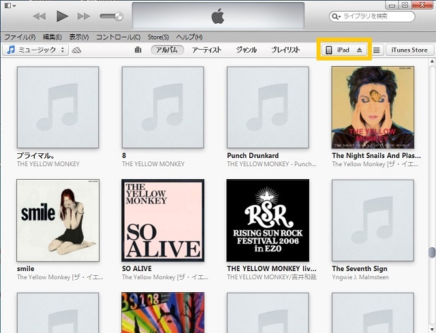Eject the iPad with the eject icon
Image resolution: width=436 pixels, height=333 pixels.
[x=359, y=50]
